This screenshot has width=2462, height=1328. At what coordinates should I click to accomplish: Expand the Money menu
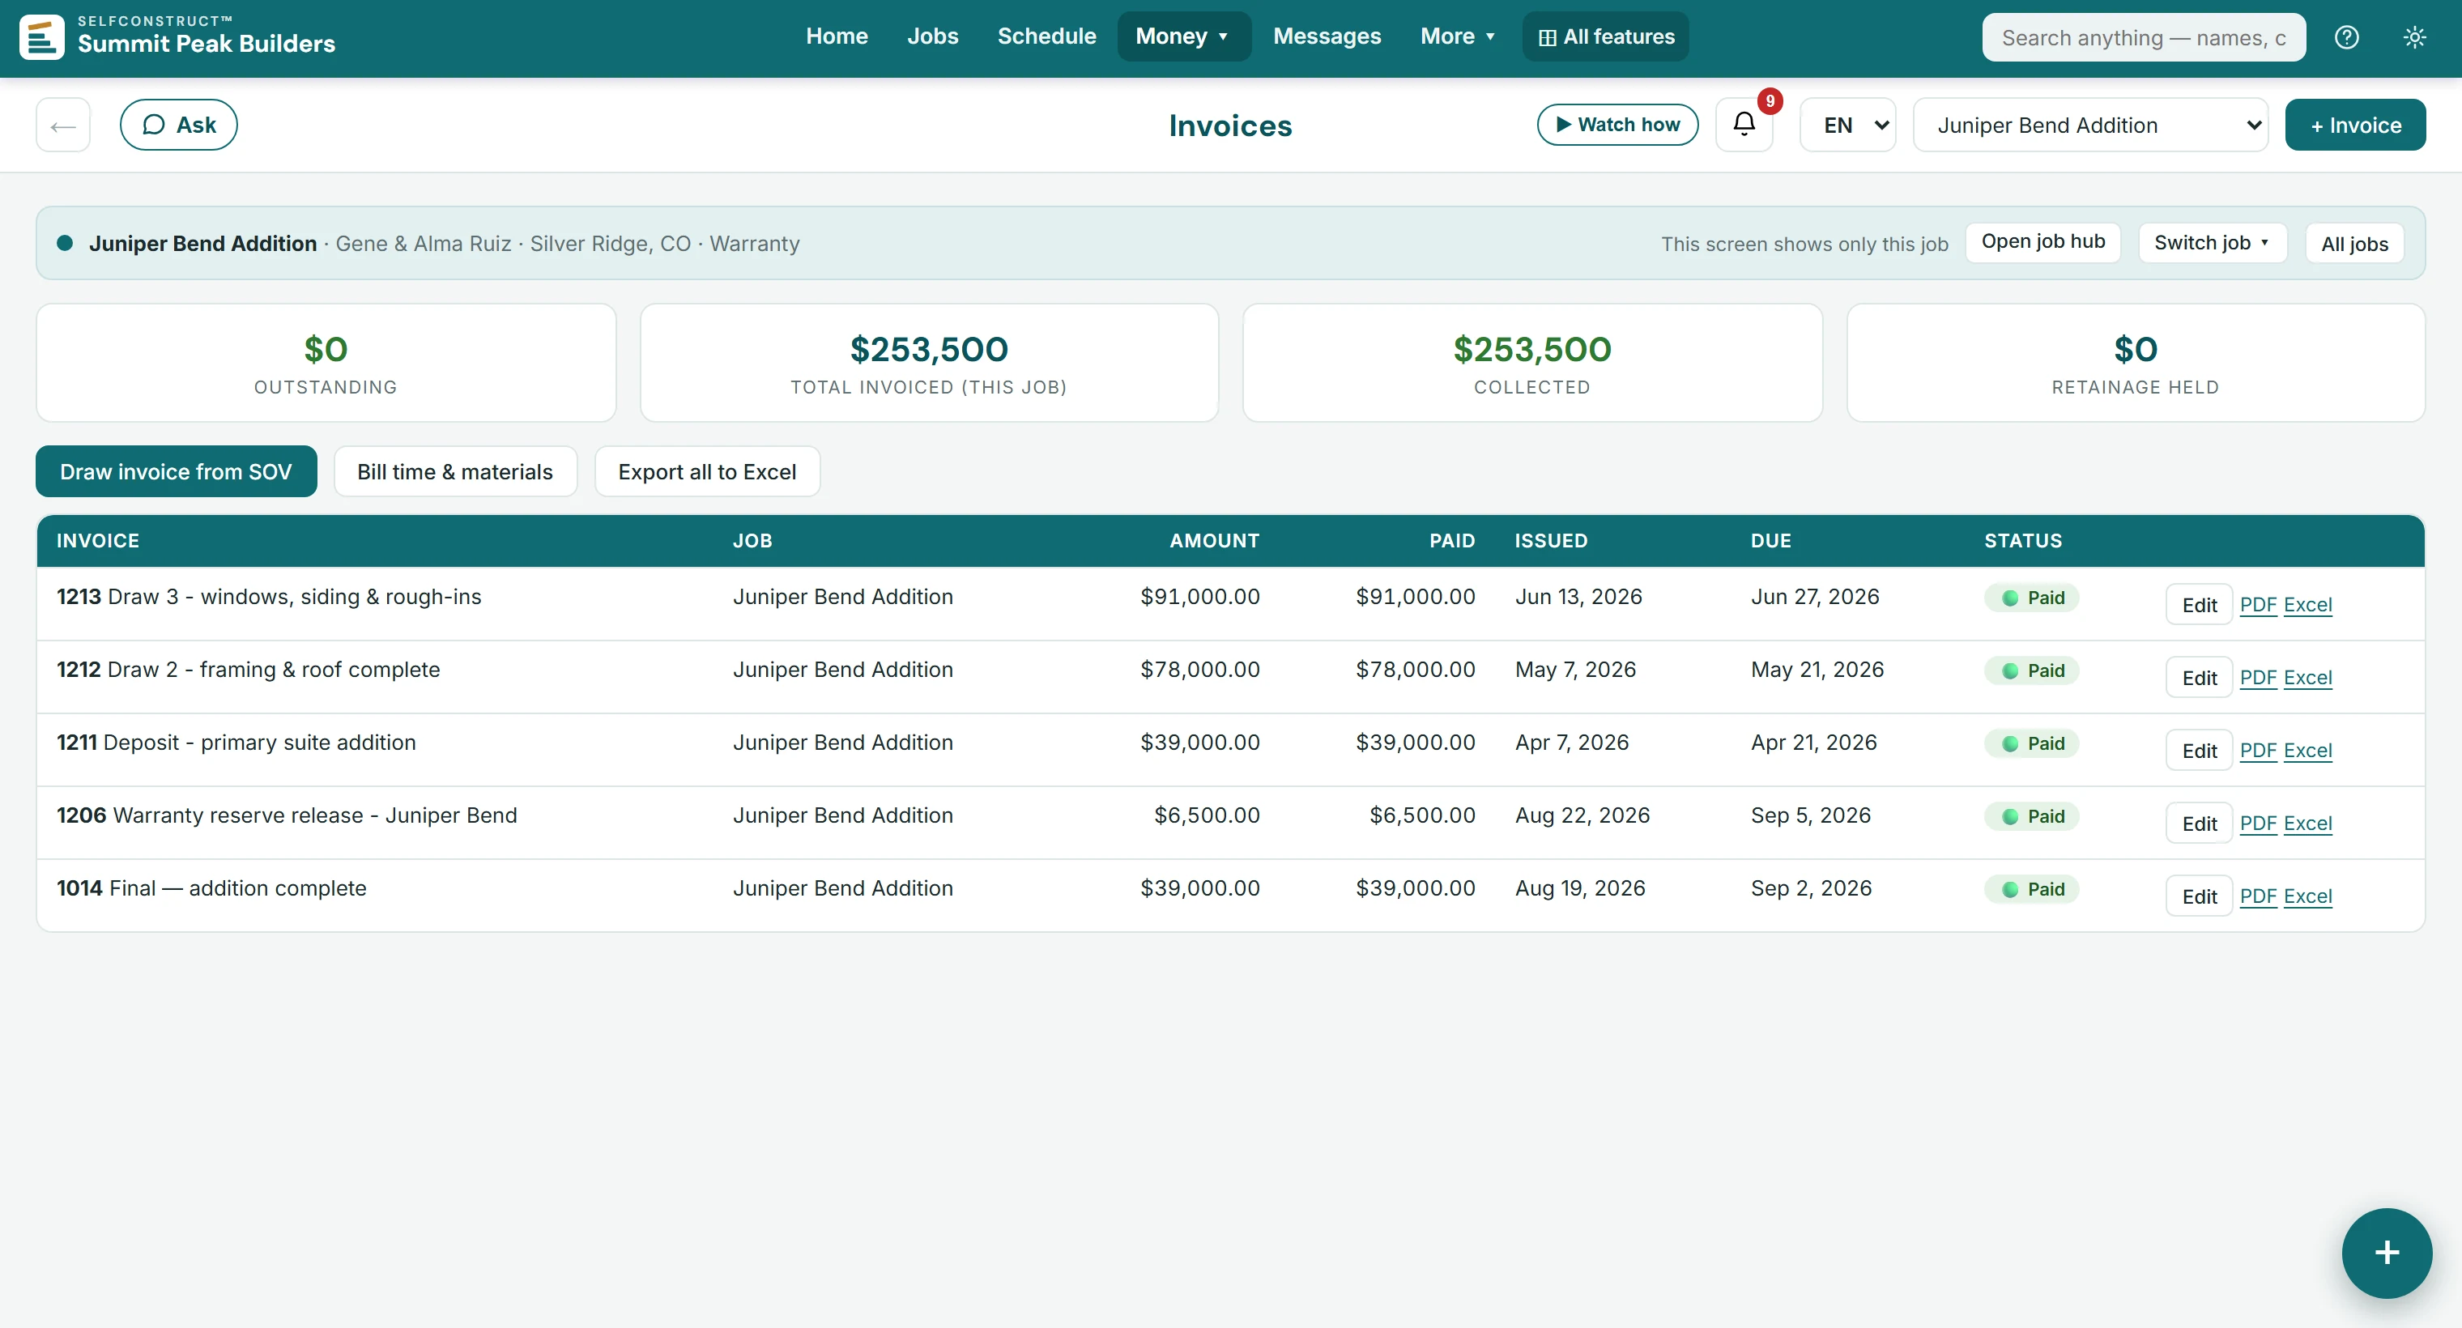(1183, 37)
